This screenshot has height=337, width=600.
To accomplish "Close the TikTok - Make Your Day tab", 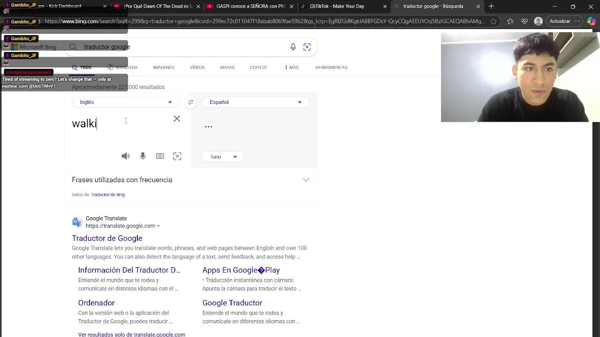I will [x=385, y=7].
